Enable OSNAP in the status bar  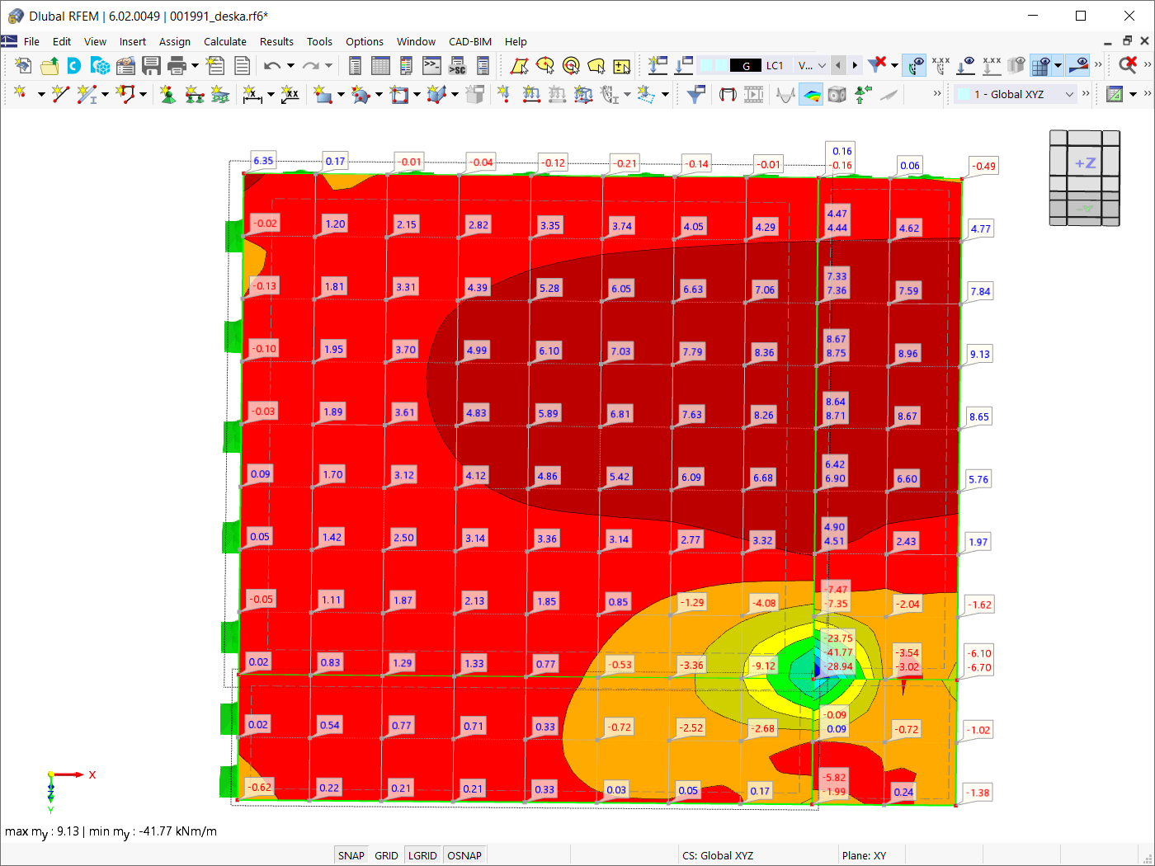pos(464,855)
